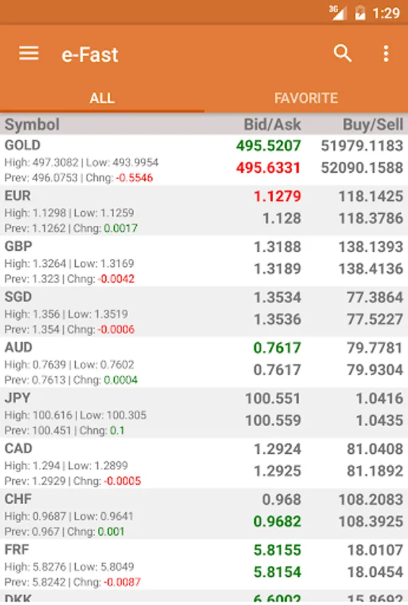408x605 pixels.
Task: Open the hamburger navigation menu
Action: (29, 54)
